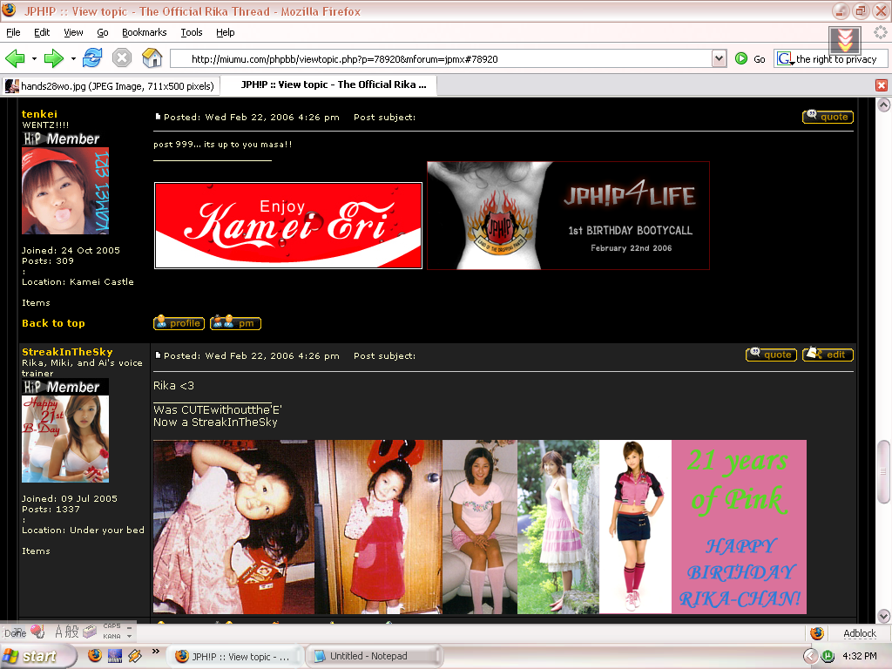Click the grey Stop loading icon
The height and width of the screenshot is (669, 892).
pyautogui.click(x=122, y=58)
